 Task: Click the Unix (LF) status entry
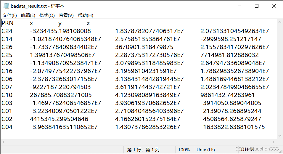tap(205, 150)
